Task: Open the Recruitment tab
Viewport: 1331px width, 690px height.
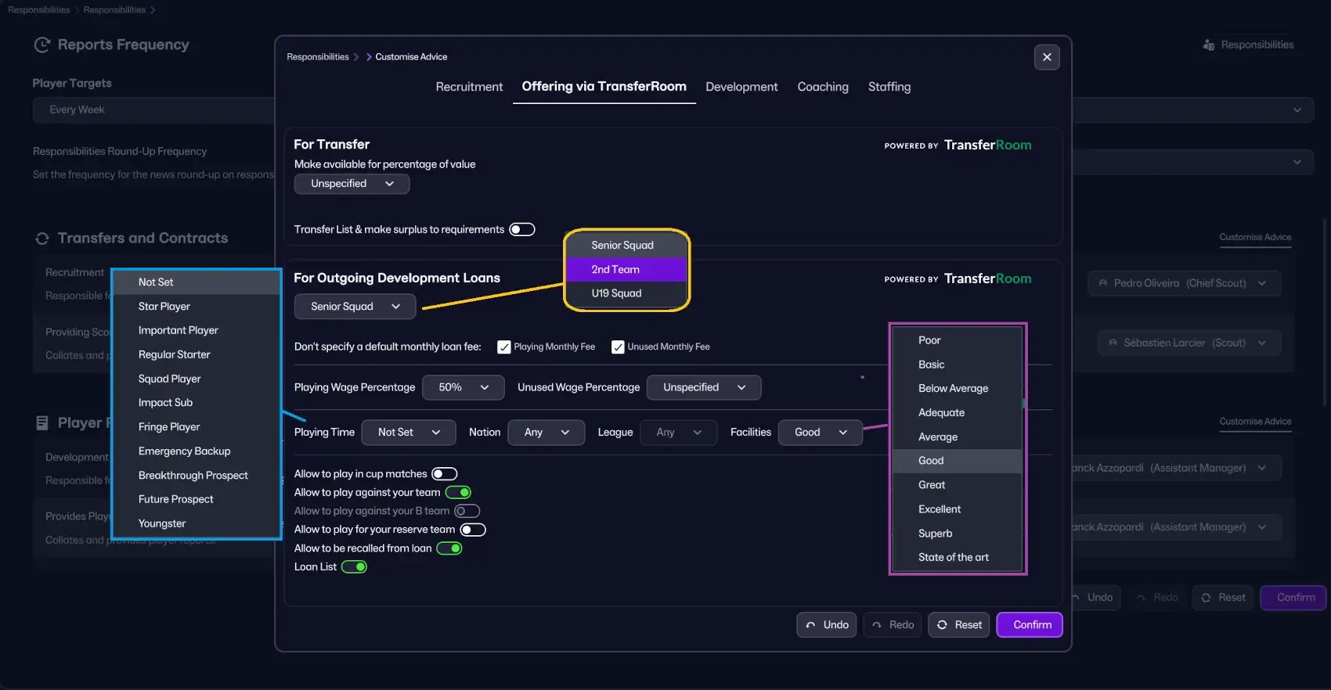Action: 469,87
